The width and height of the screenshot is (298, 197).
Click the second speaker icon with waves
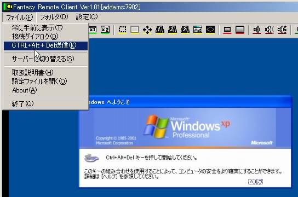(270, 30)
